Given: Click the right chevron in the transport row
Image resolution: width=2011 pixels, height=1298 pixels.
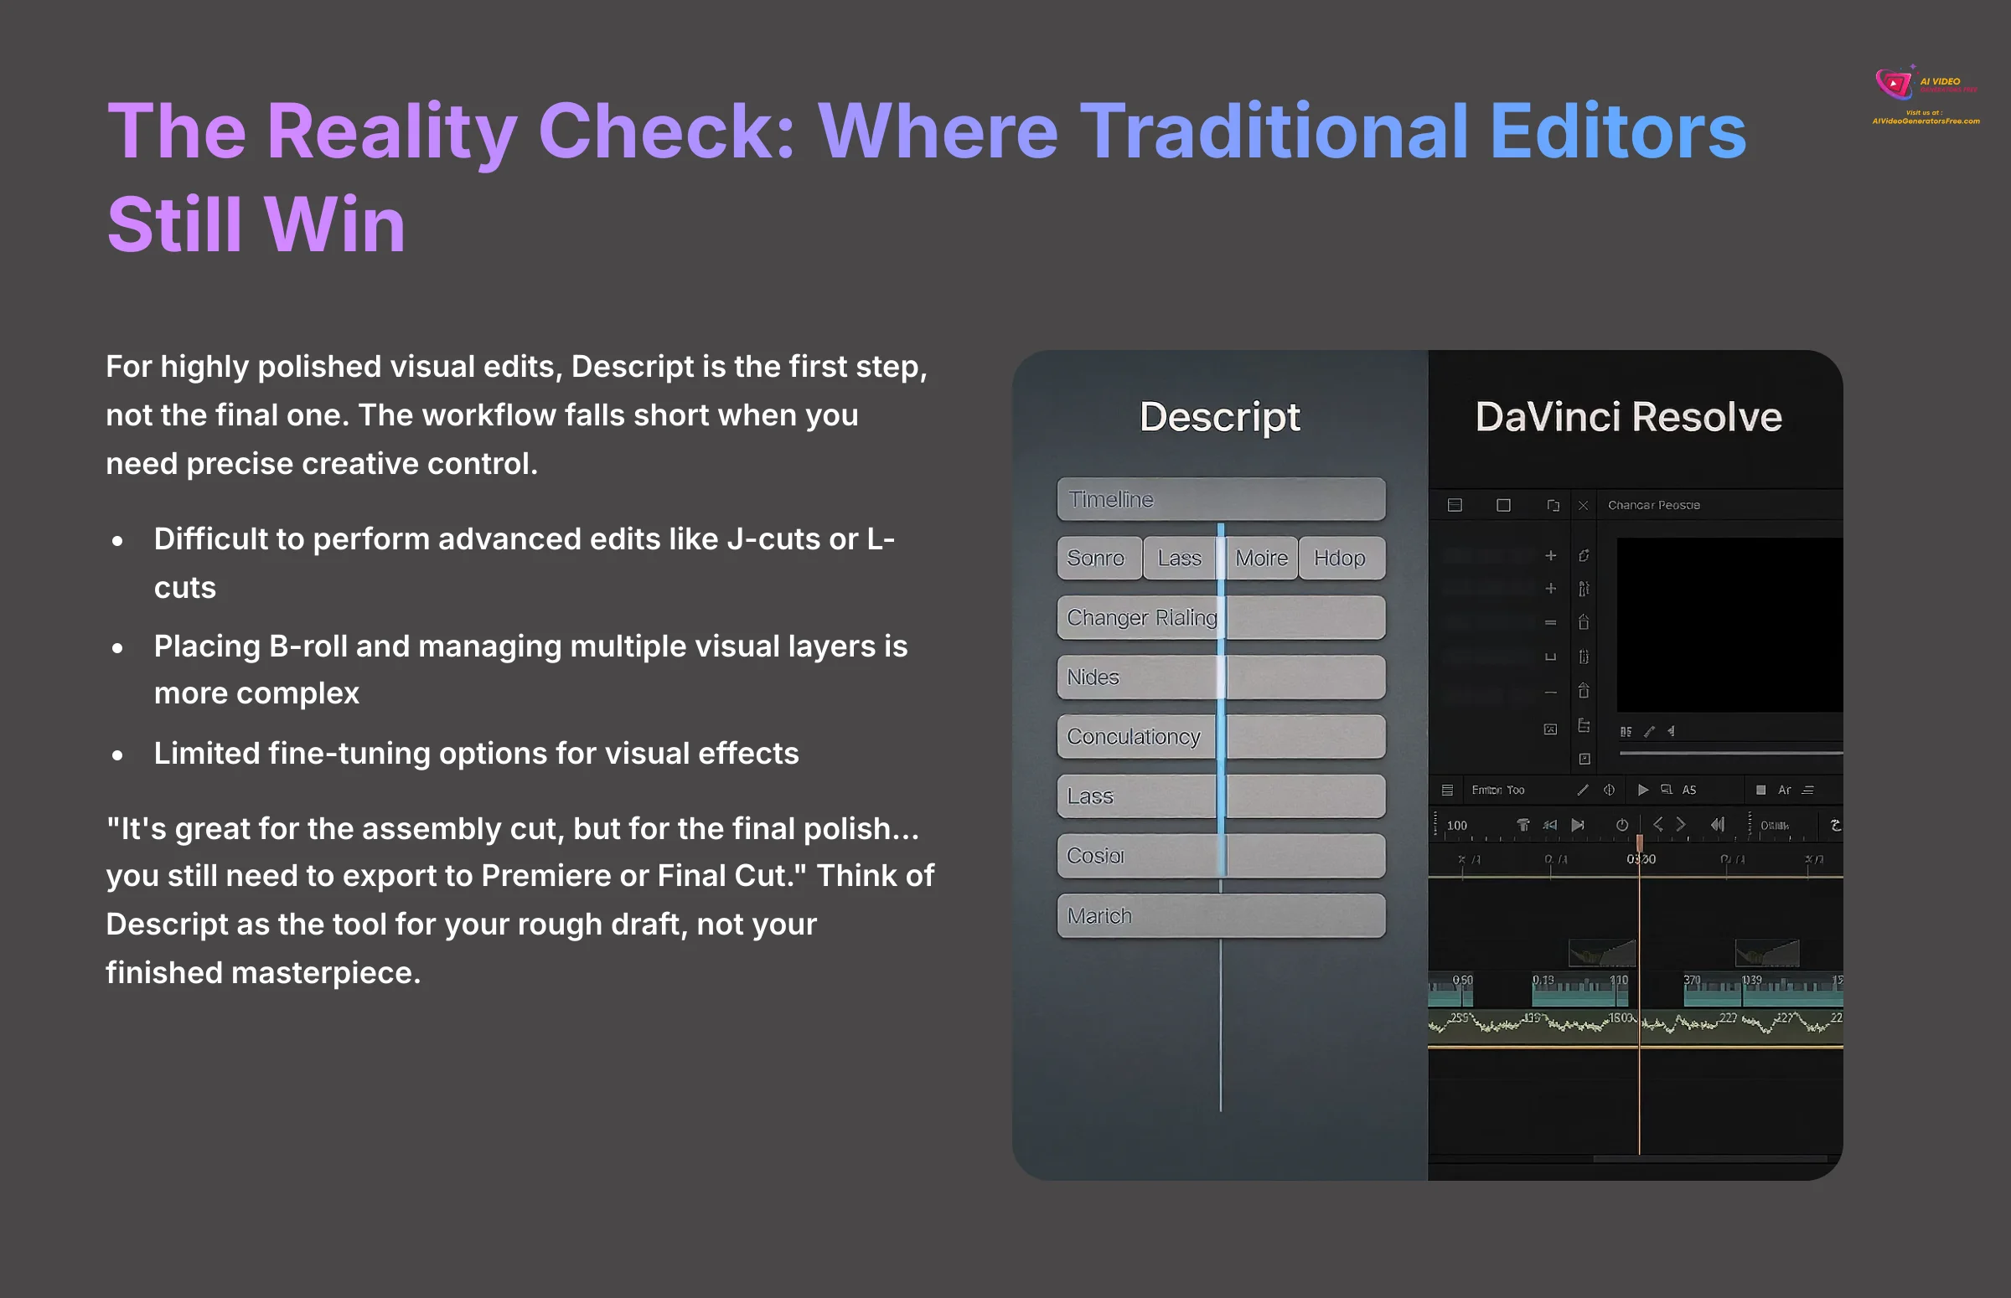Looking at the screenshot, I should pyautogui.click(x=1681, y=824).
